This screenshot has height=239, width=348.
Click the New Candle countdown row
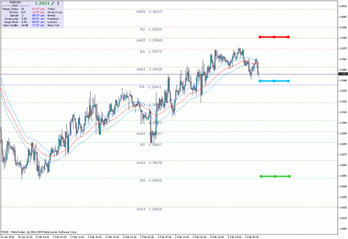coord(16,25)
